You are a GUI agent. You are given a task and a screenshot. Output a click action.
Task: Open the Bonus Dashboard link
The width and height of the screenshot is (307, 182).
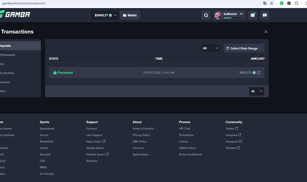pyautogui.click(x=190, y=154)
